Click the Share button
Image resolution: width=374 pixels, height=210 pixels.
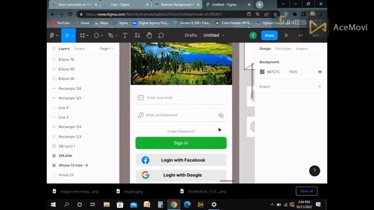269,36
